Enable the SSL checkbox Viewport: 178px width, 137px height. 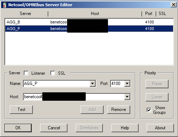click(53, 73)
